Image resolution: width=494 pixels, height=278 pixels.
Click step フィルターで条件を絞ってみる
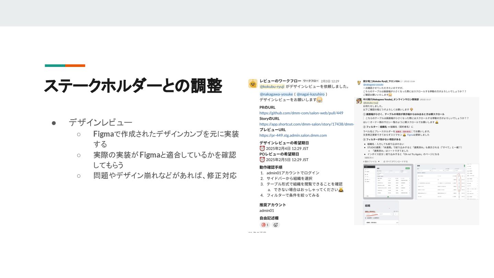(293, 195)
